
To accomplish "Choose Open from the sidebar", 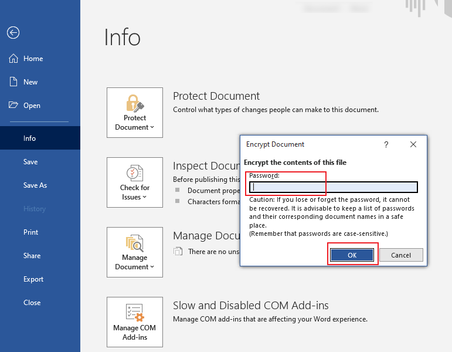I will coord(40,106).
